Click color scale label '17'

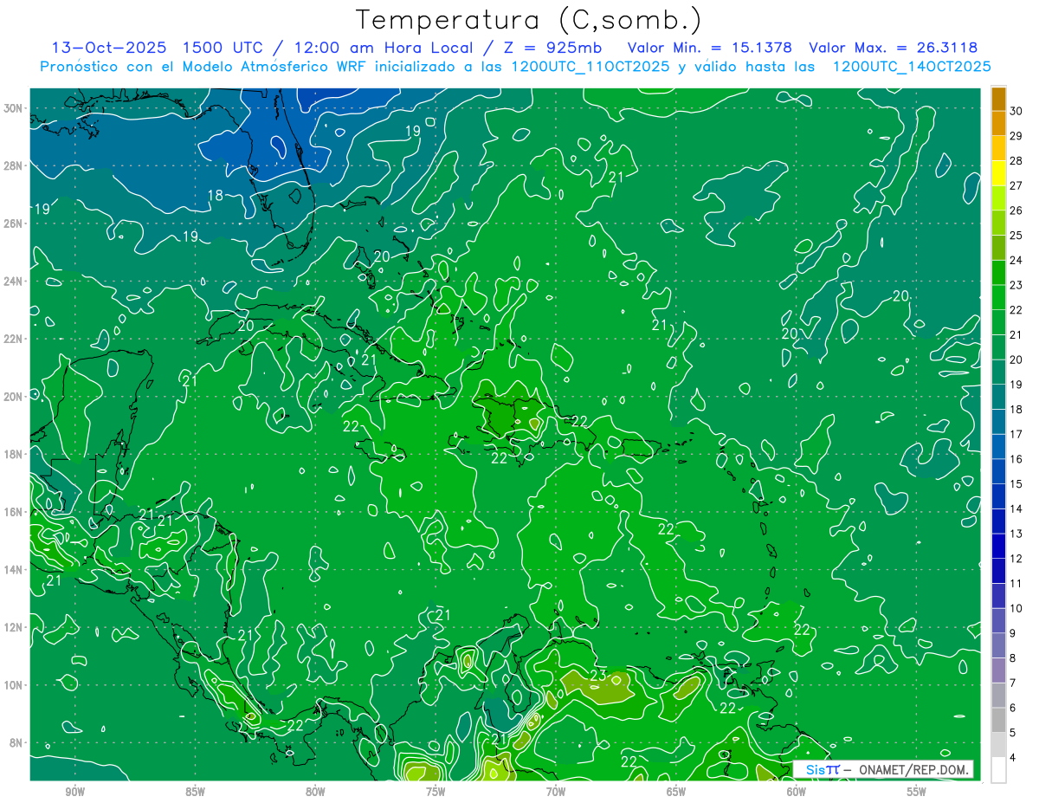click(x=1016, y=434)
